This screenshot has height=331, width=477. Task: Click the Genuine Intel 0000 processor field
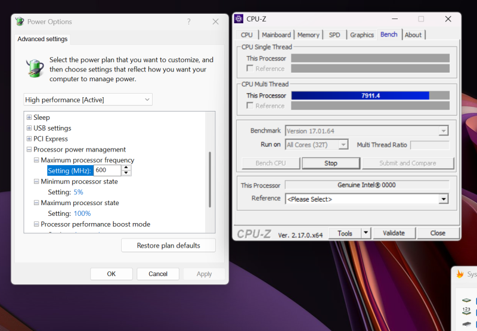point(367,185)
